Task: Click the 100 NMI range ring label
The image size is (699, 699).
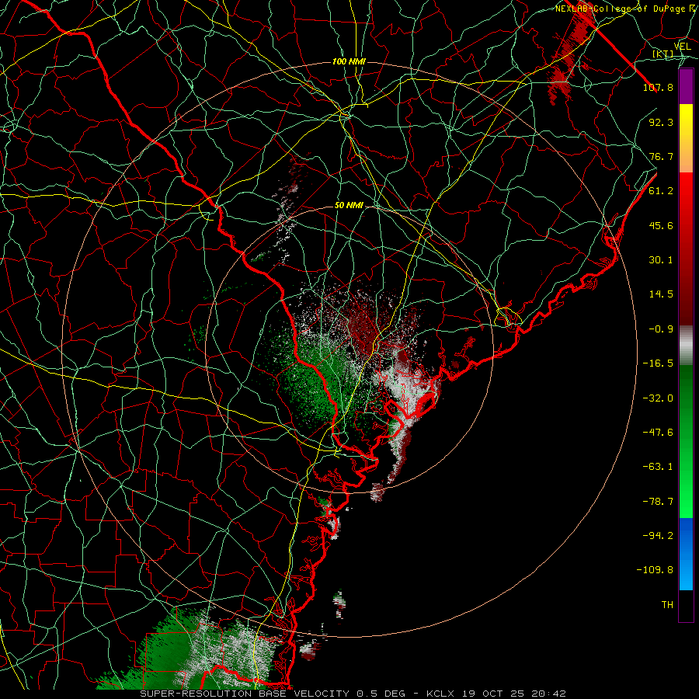Action: tap(349, 61)
